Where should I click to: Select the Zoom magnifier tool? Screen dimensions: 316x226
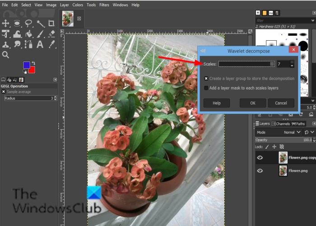pyautogui.click(x=6, y=55)
